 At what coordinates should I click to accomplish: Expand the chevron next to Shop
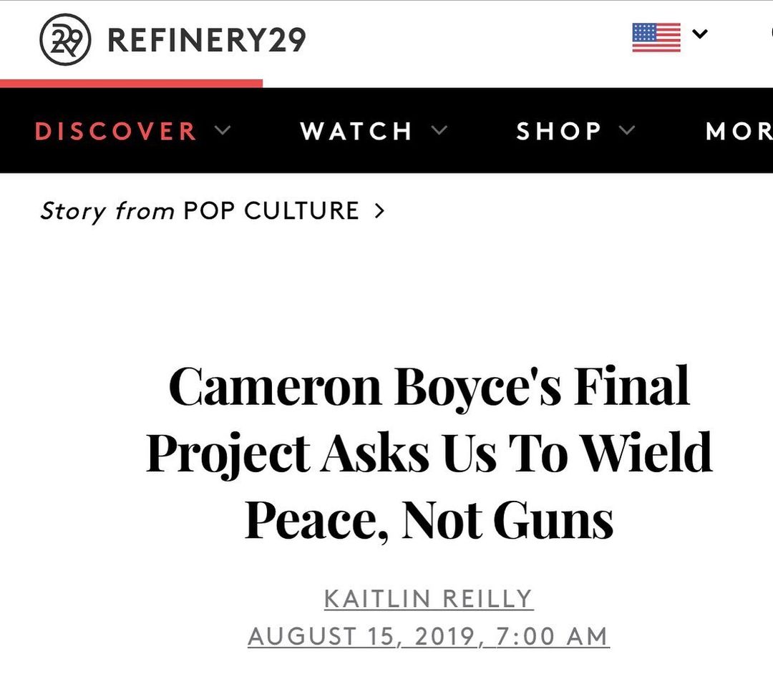pos(627,130)
